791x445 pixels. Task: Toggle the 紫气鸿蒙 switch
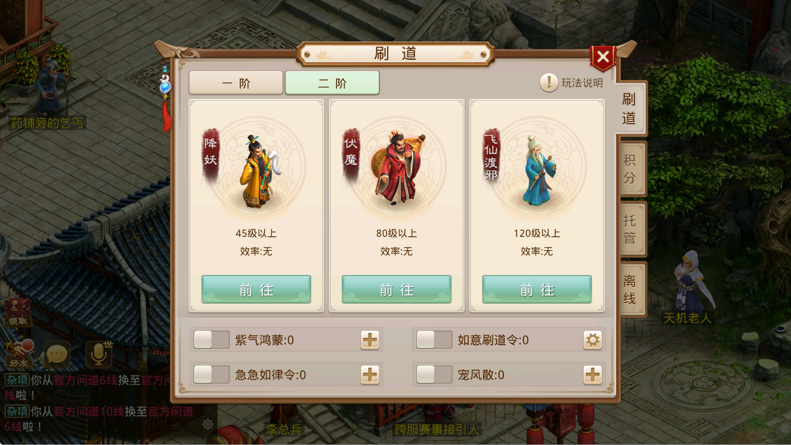point(212,340)
